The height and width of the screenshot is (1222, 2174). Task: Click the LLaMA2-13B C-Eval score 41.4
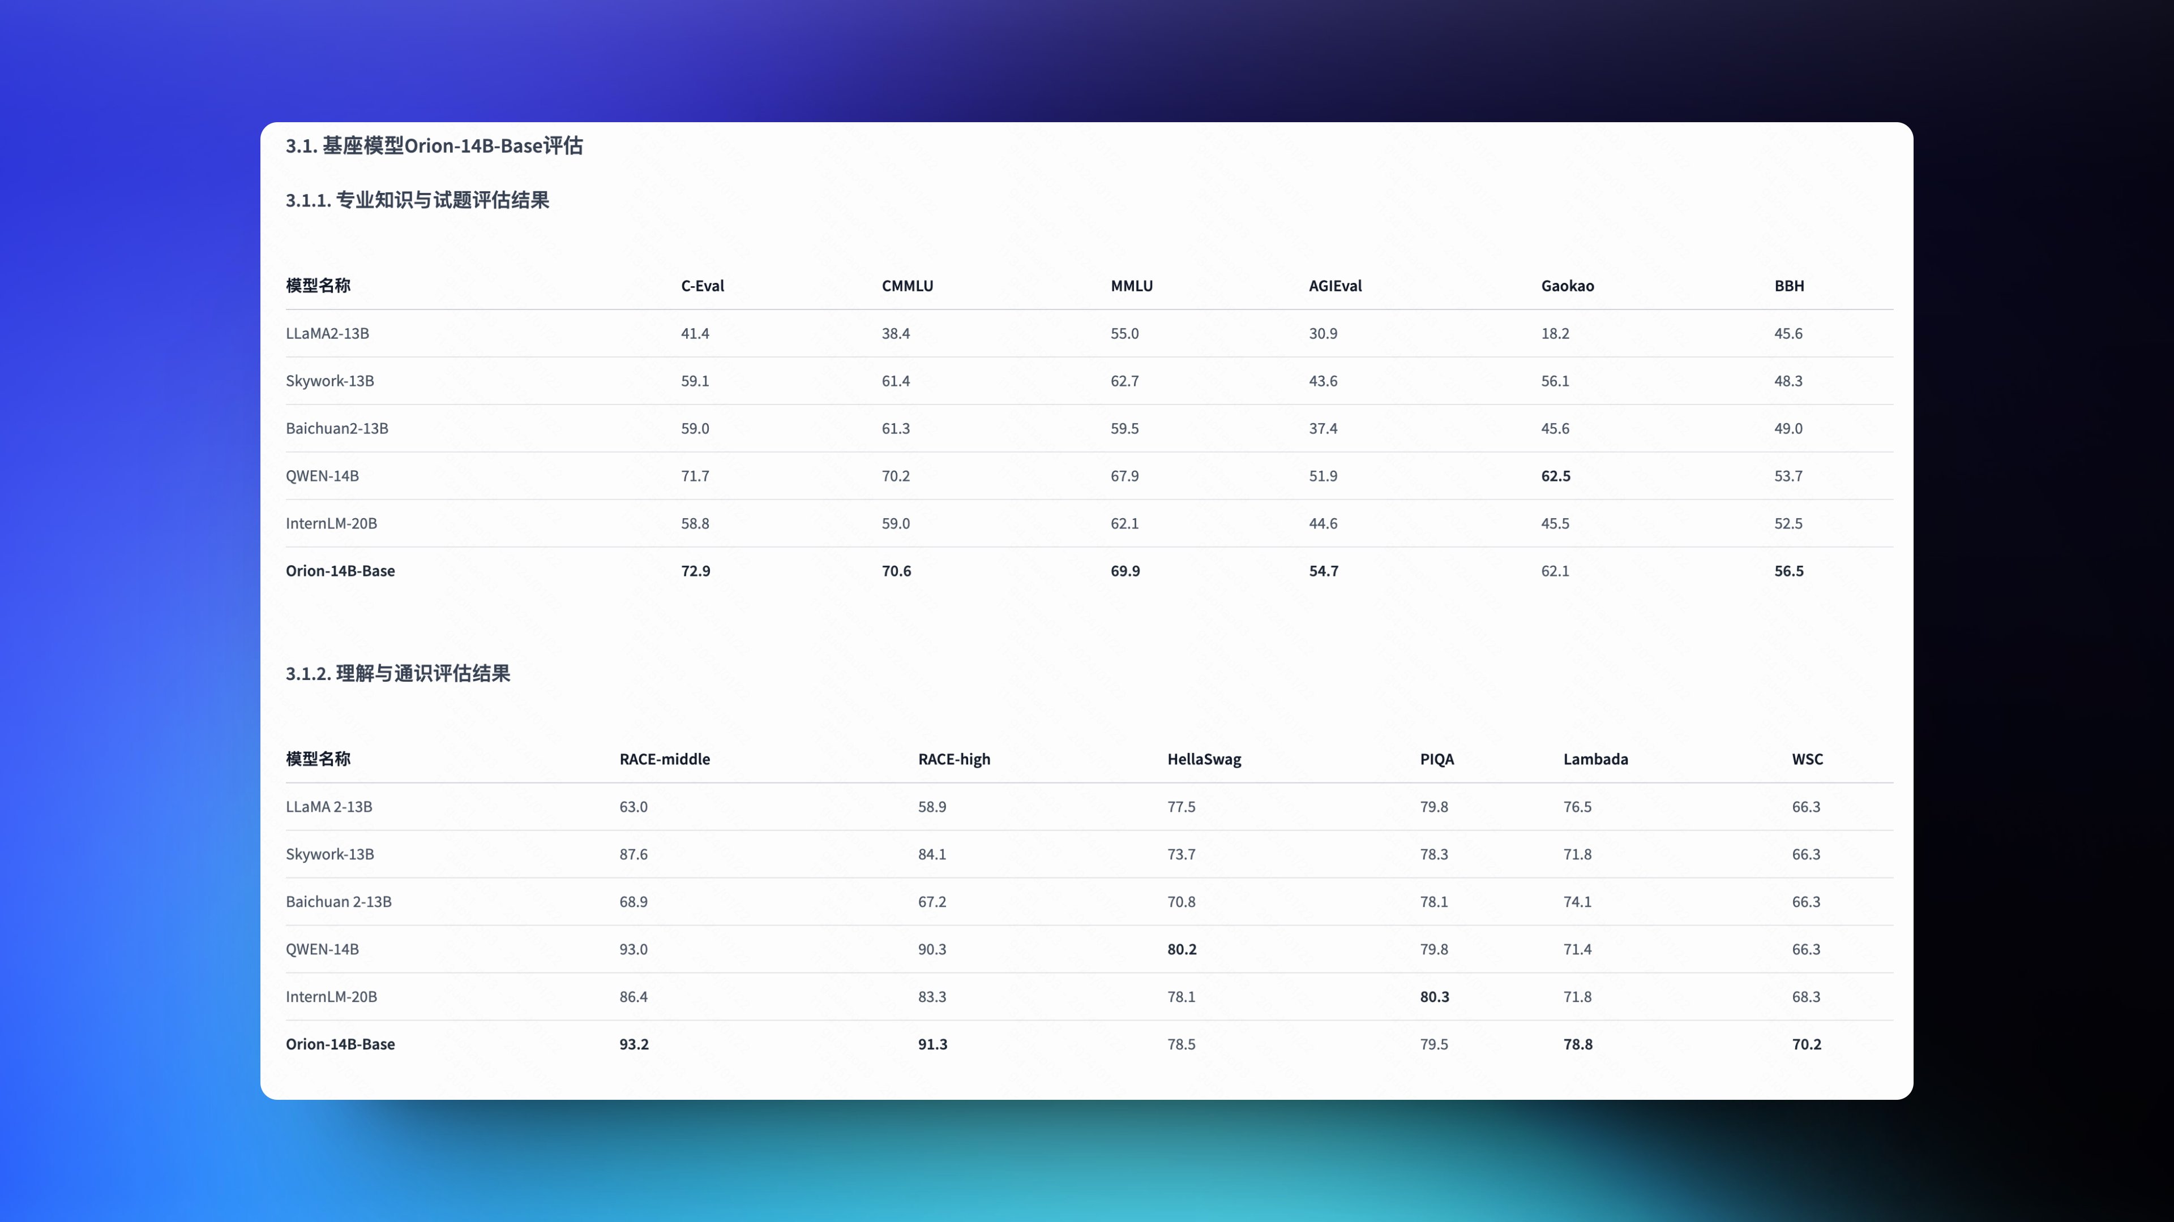(x=695, y=333)
